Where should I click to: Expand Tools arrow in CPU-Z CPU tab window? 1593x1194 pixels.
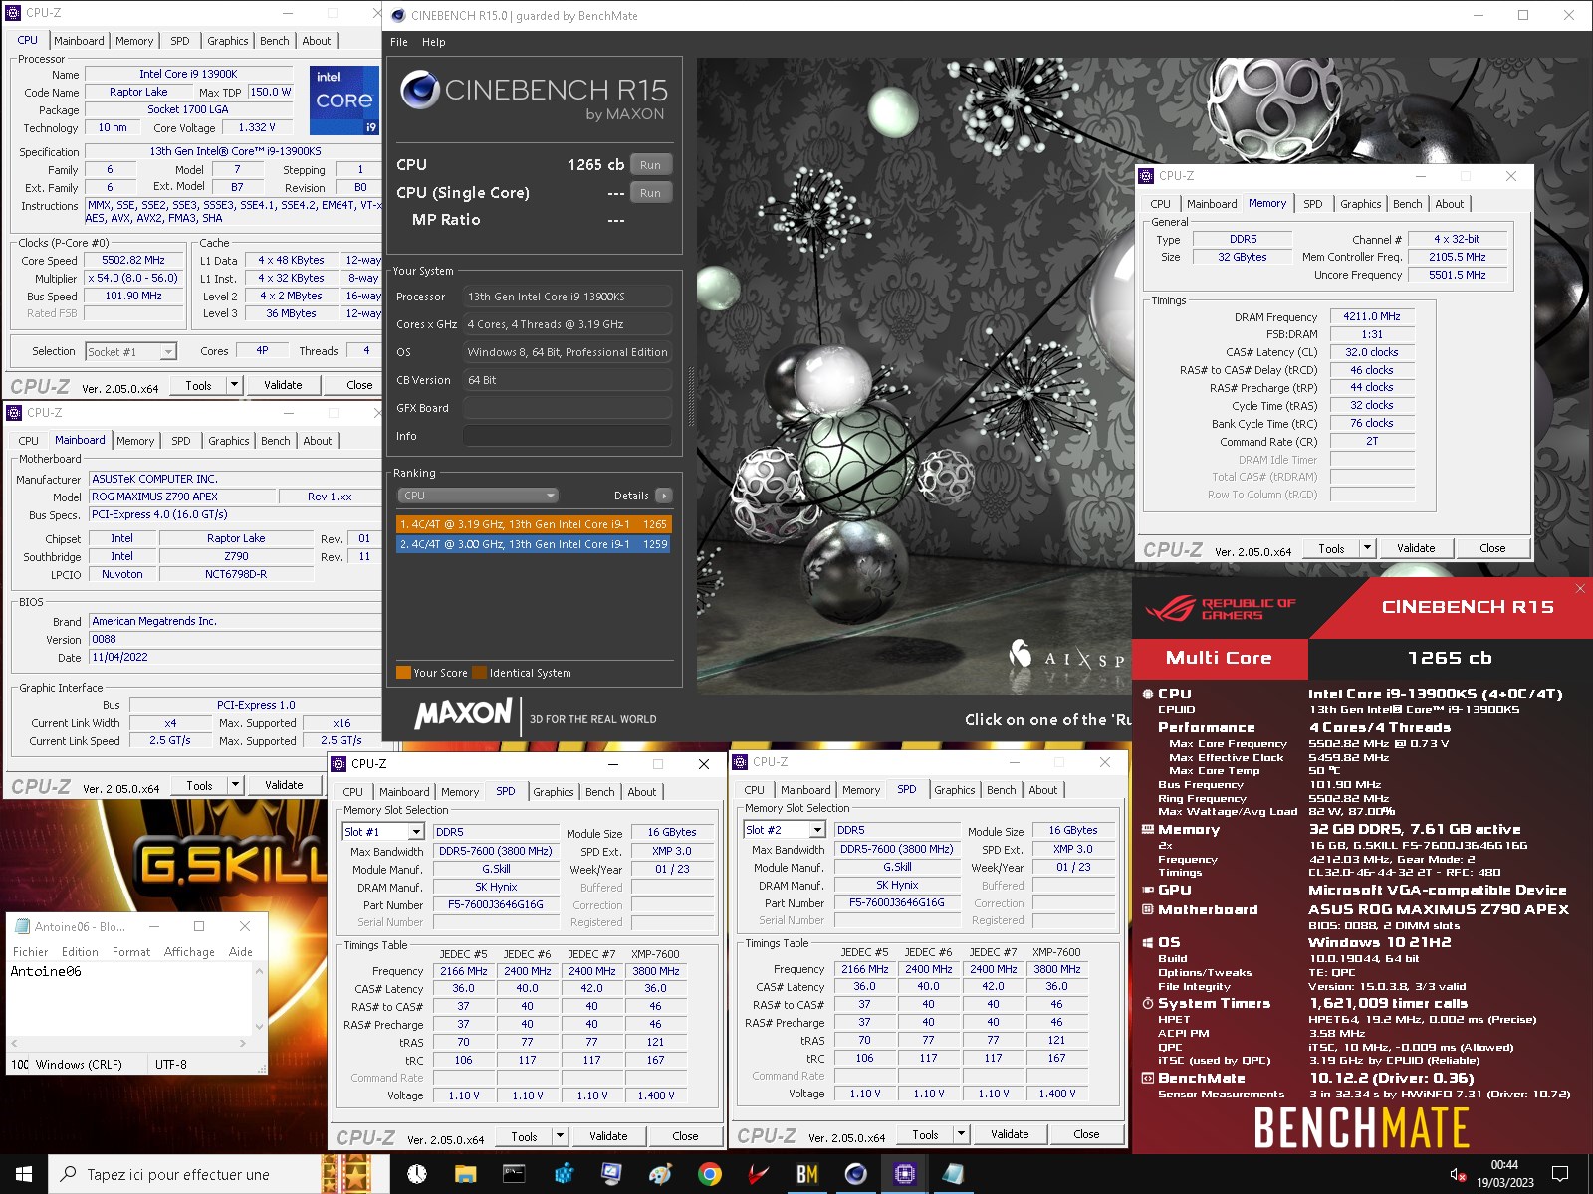pos(234,385)
